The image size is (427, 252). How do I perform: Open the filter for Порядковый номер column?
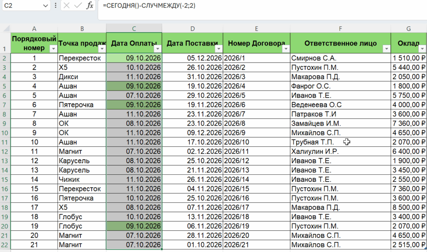point(53,49)
